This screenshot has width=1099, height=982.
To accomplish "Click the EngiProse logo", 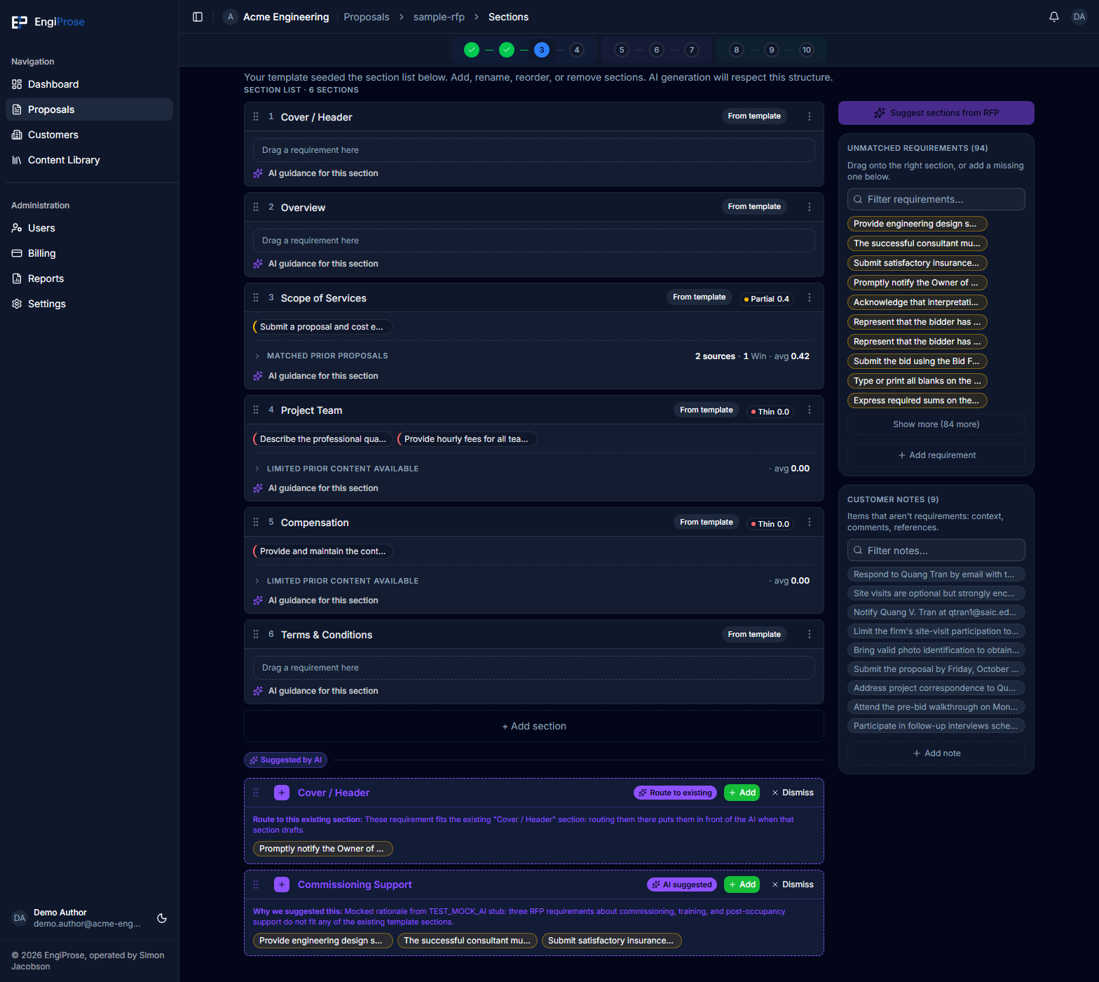I will 48,22.
